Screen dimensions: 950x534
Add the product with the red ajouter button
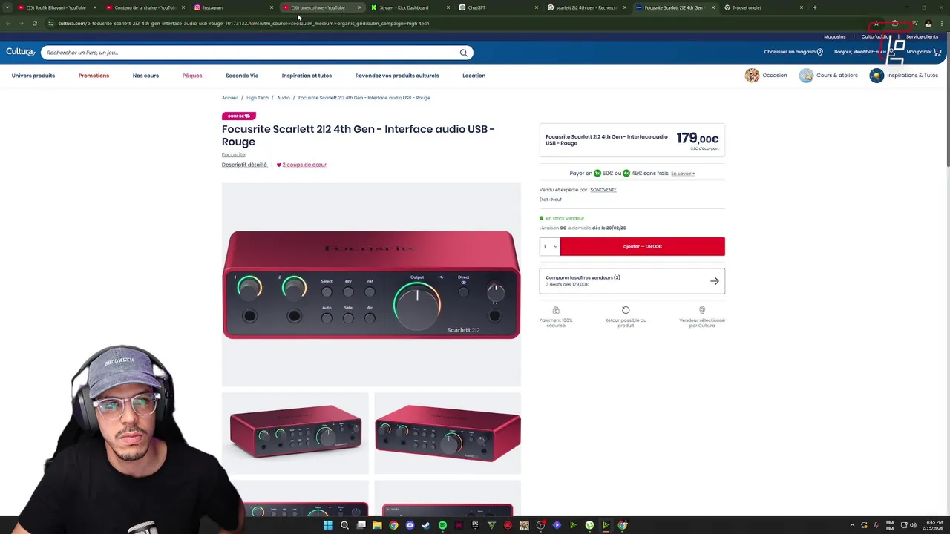point(643,246)
